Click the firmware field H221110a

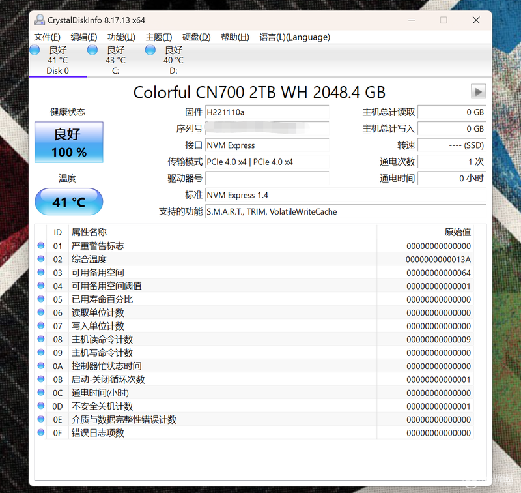click(267, 112)
